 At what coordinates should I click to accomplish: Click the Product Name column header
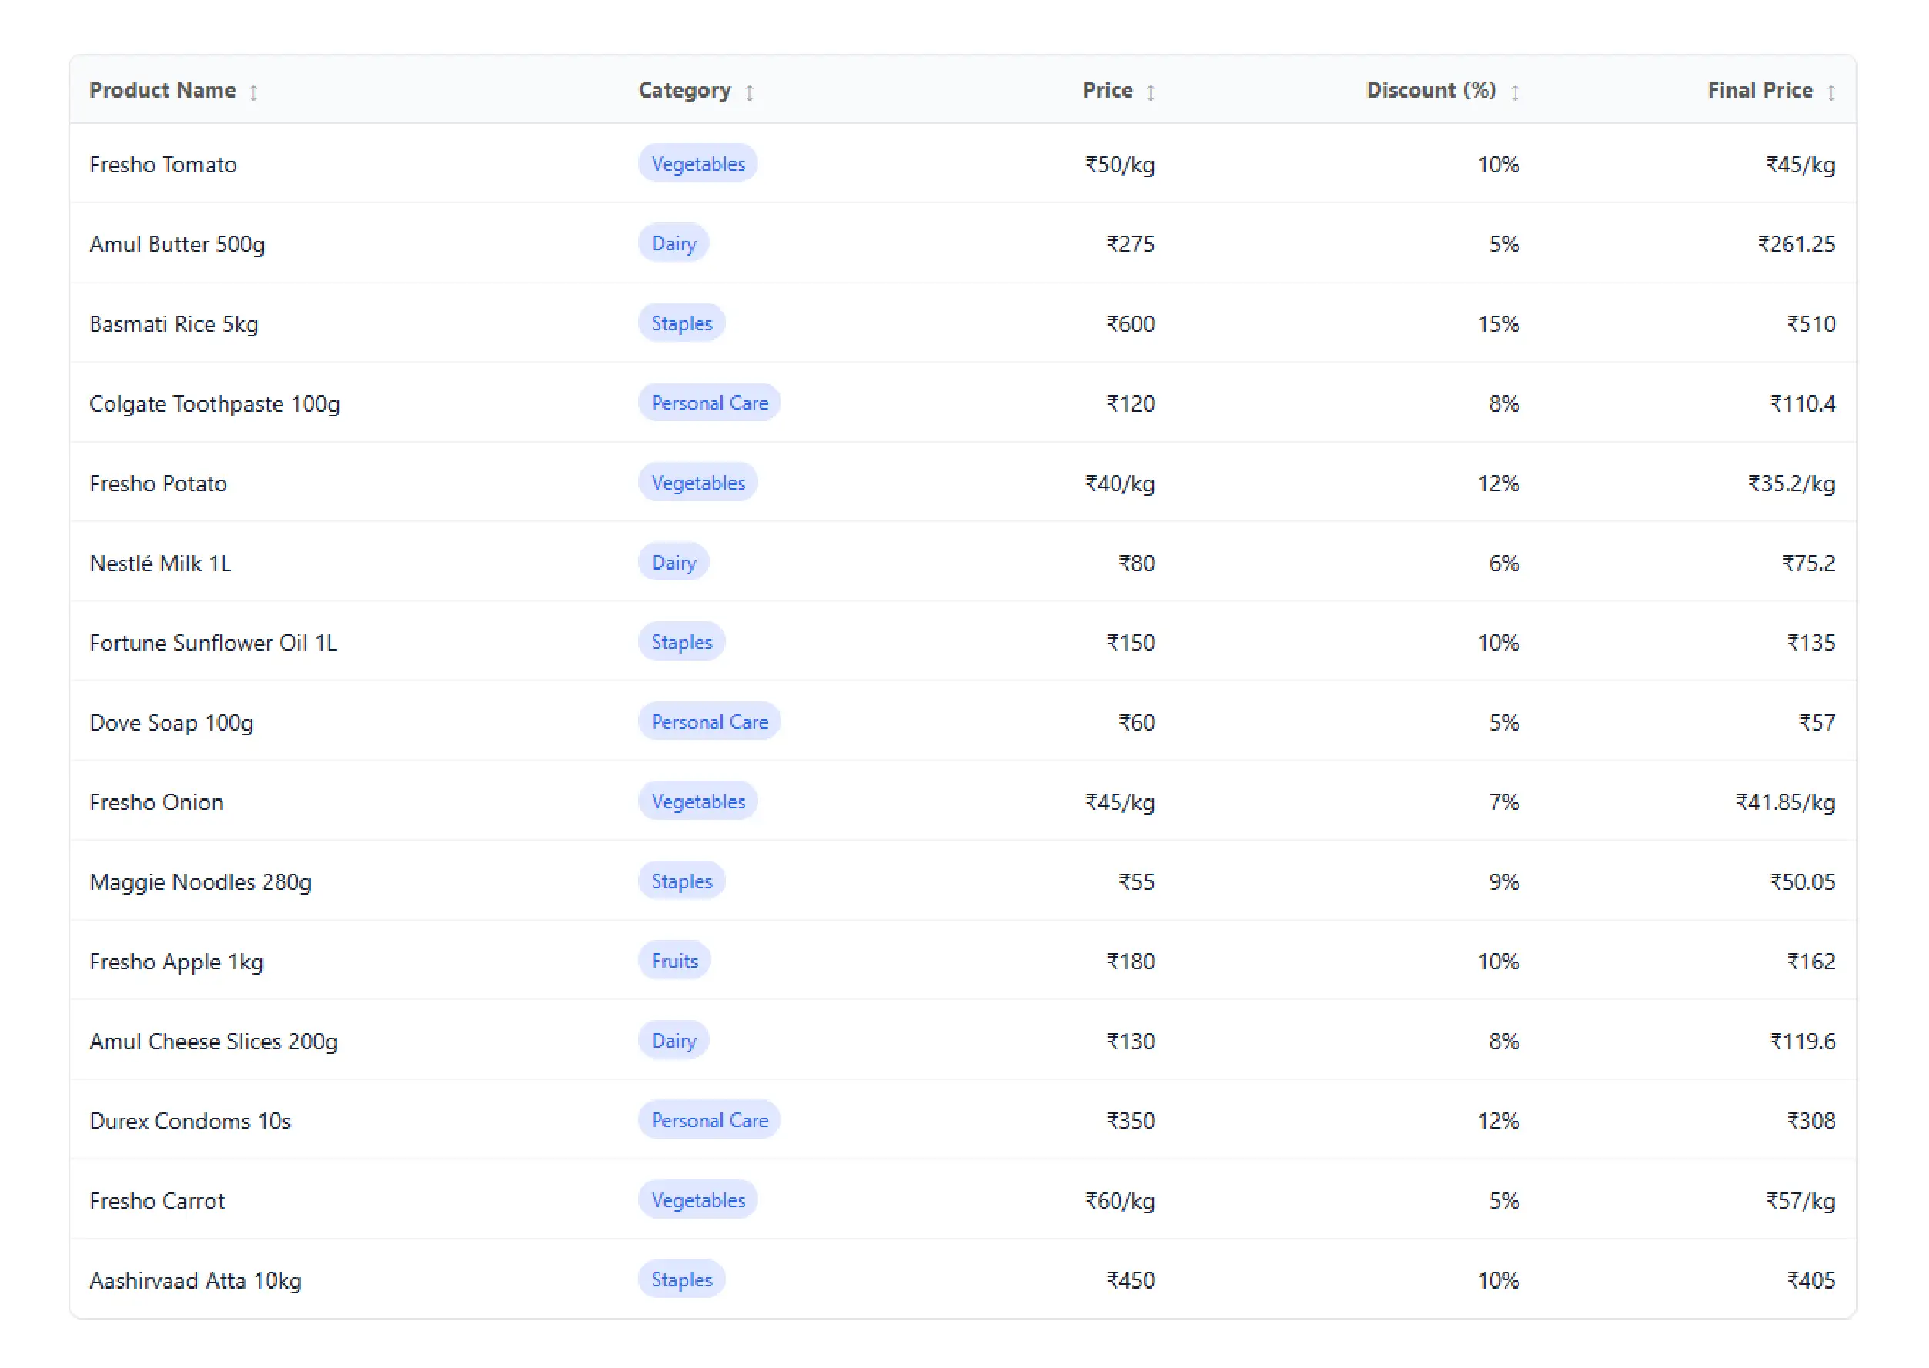pyautogui.click(x=162, y=90)
